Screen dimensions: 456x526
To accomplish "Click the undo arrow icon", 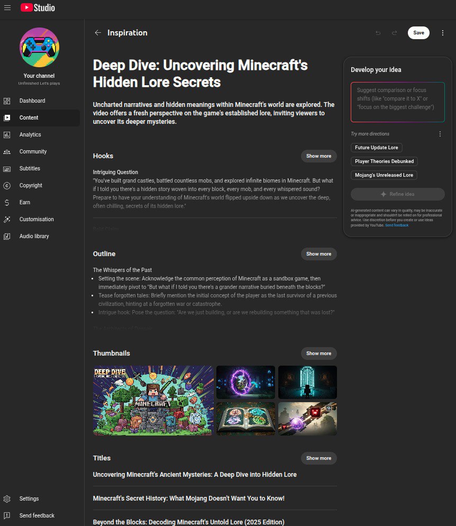I will pyautogui.click(x=378, y=33).
